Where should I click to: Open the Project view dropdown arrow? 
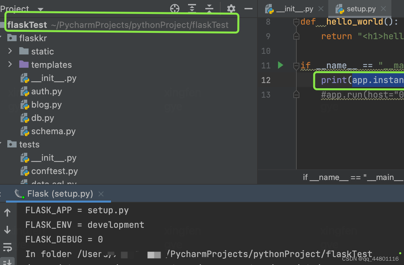[x=41, y=9]
